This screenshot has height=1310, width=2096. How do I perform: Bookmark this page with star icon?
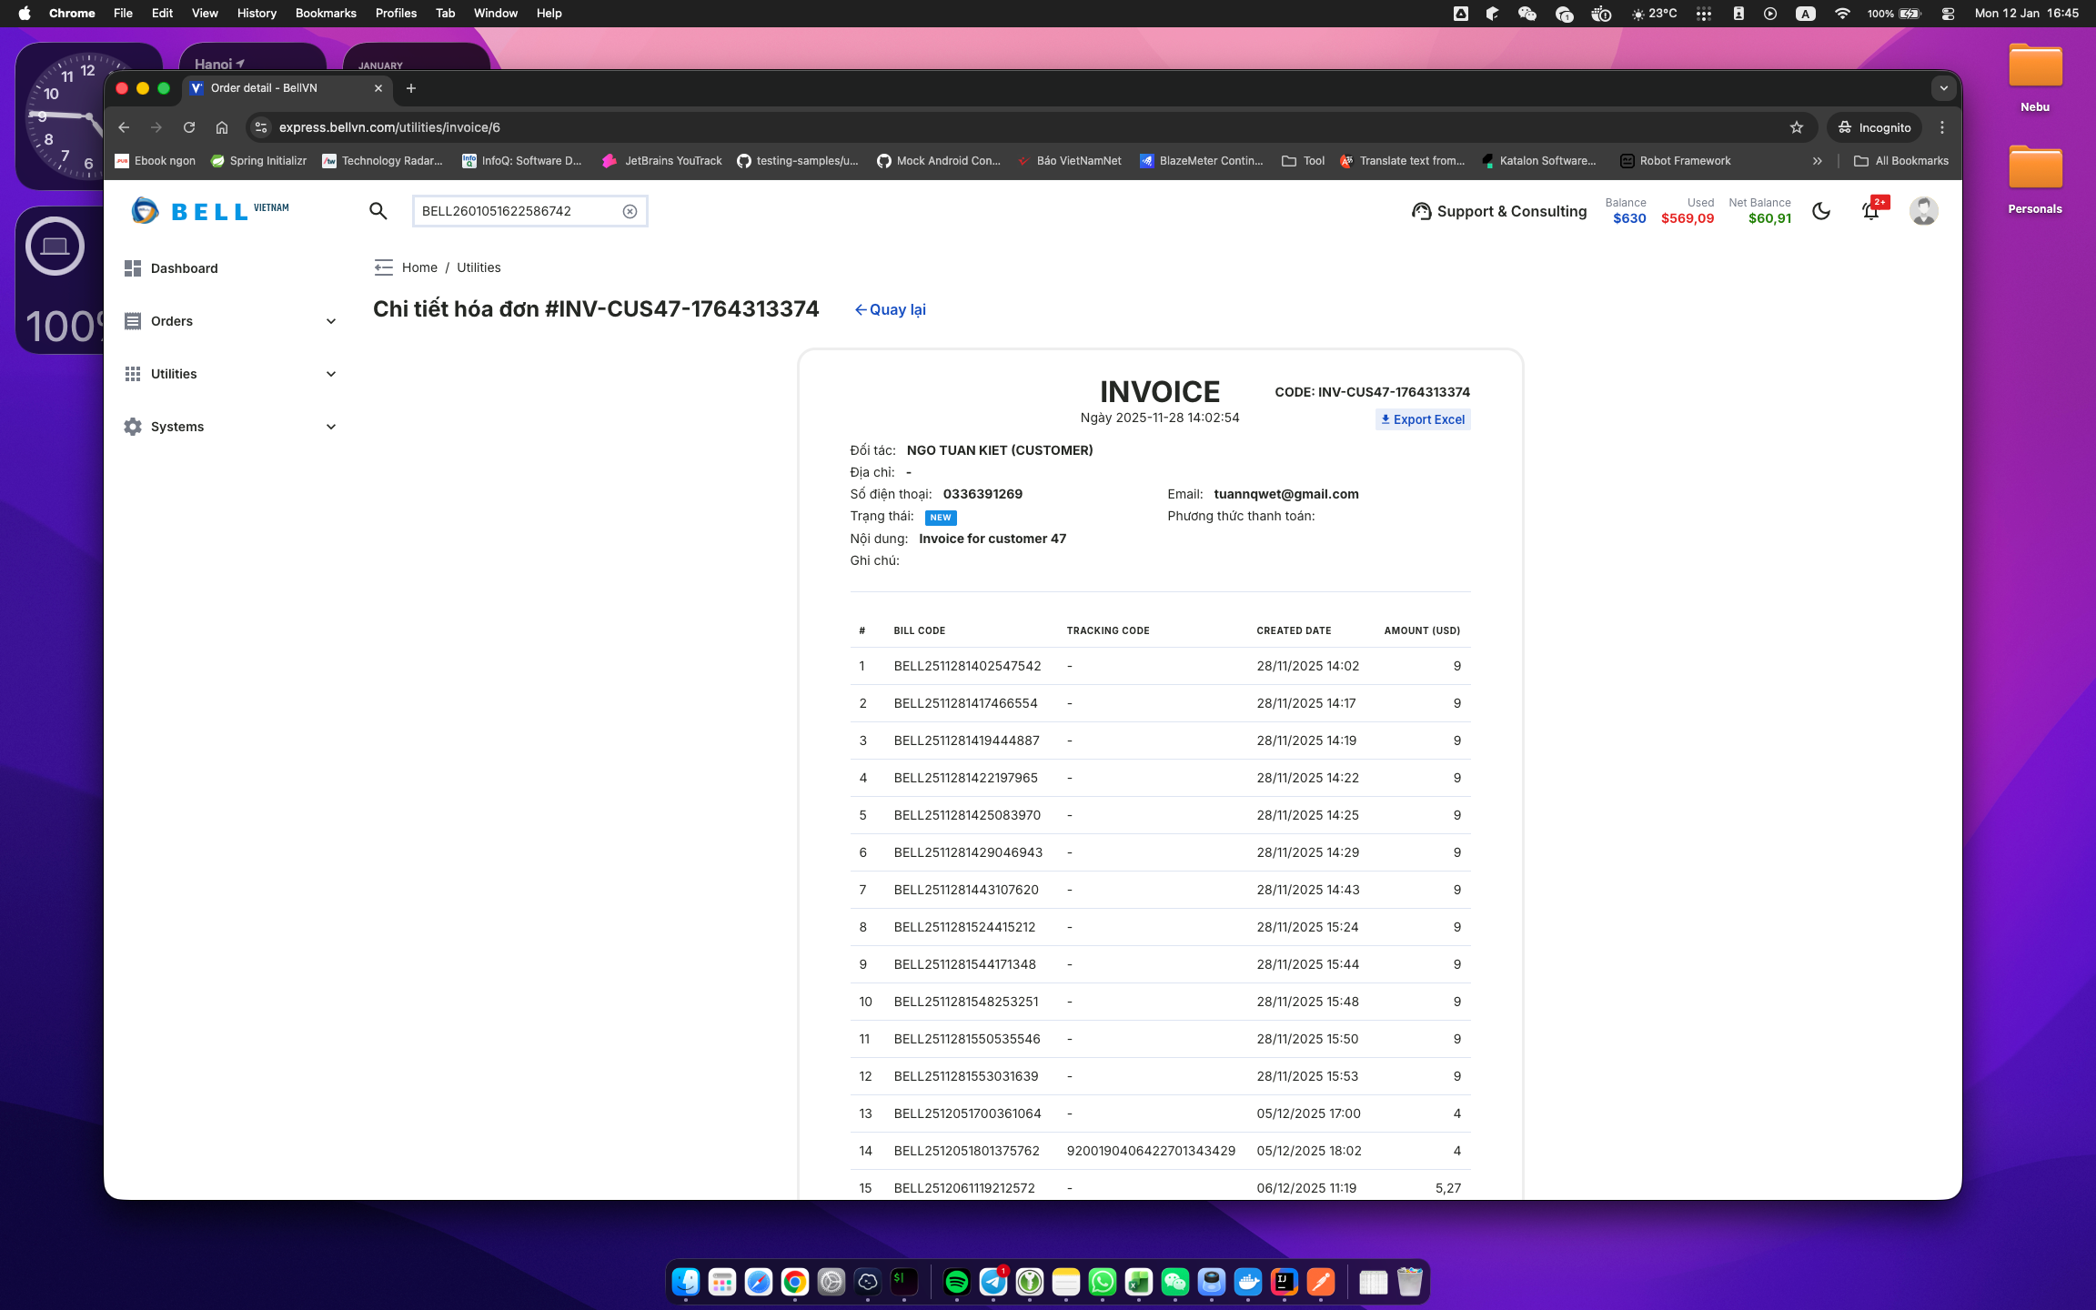pos(1796,127)
